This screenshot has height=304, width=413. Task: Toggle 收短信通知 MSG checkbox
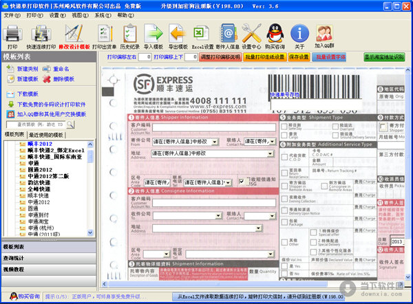coord(242,182)
